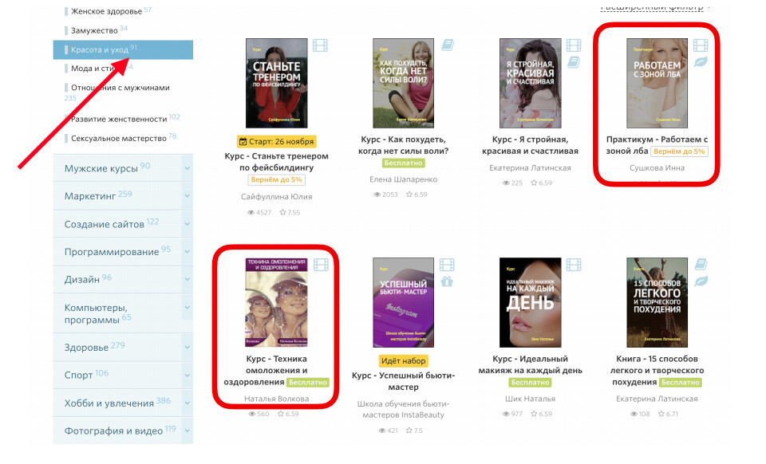Click book icon beside Я стройная course
766x464 pixels.
[x=574, y=62]
